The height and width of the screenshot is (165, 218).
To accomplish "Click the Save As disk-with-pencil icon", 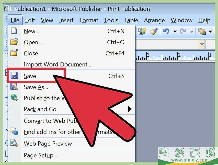I will (14, 87).
